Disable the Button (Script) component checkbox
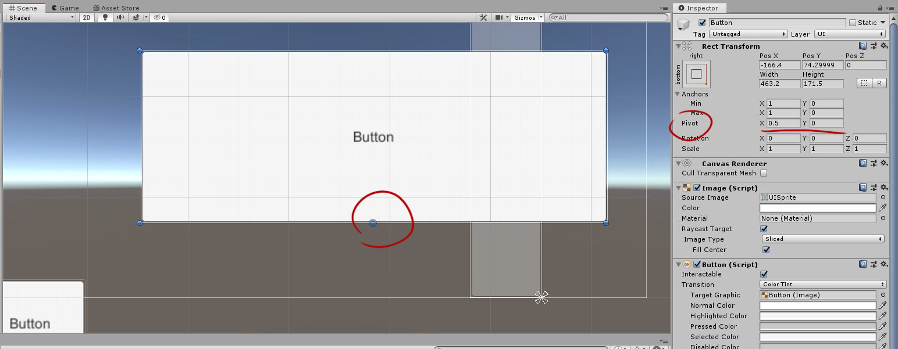 [697, 264]
